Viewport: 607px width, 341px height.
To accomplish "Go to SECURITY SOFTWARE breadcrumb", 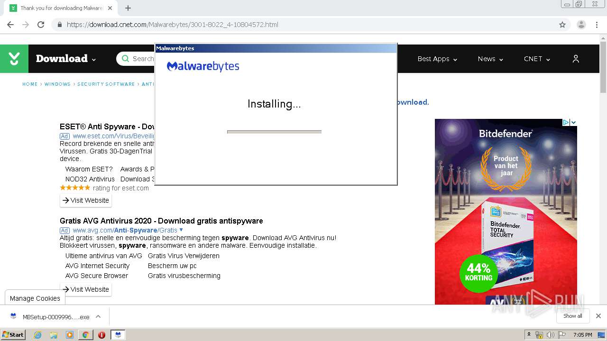I will 106,84.
